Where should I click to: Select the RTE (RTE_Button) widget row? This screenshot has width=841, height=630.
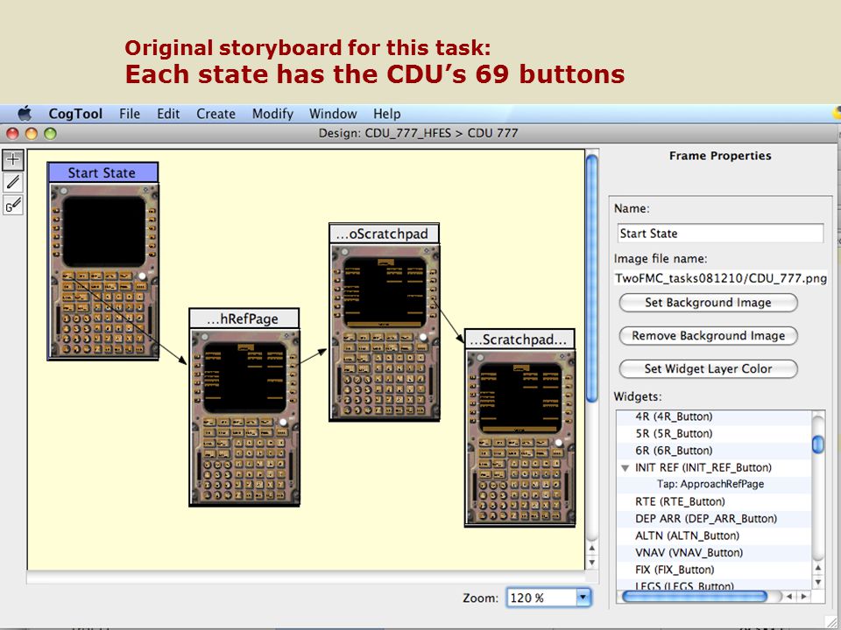(713, 501)
